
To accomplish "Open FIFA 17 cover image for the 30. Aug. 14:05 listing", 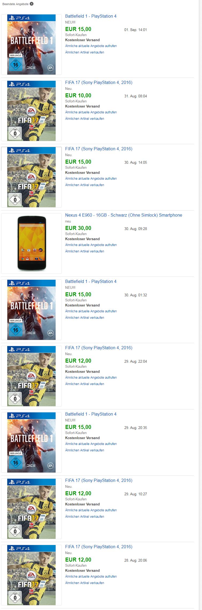I will pos(32,177).
